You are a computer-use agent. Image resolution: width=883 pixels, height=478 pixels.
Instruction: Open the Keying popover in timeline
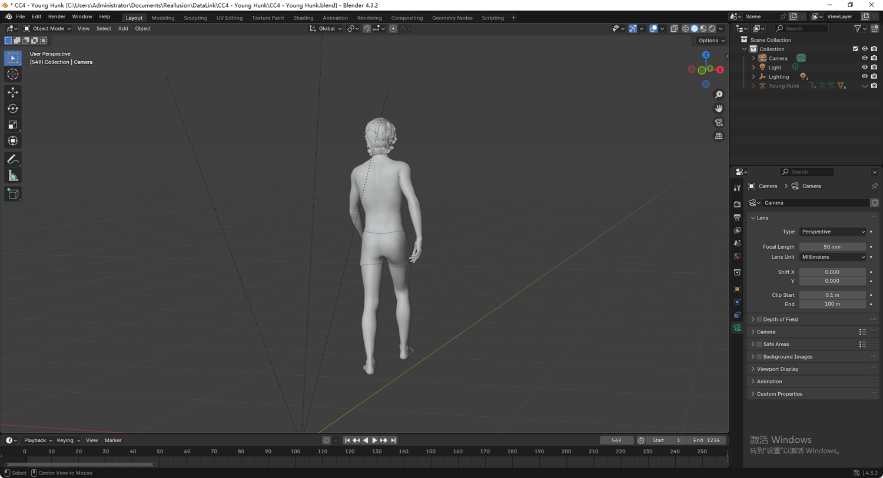pos(68,440)
